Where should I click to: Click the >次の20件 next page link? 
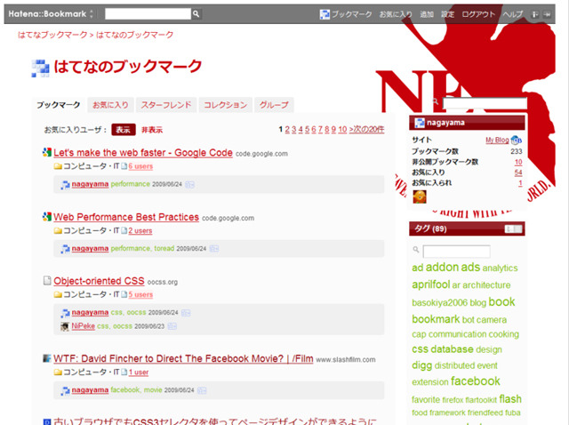click(366, 129)
